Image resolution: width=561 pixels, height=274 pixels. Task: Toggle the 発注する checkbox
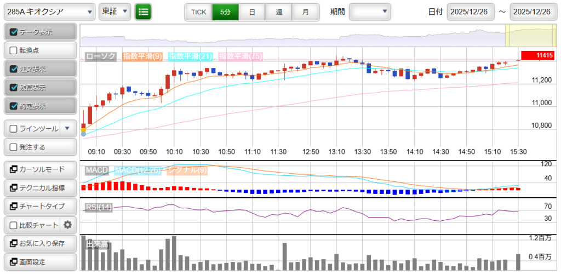14,147
